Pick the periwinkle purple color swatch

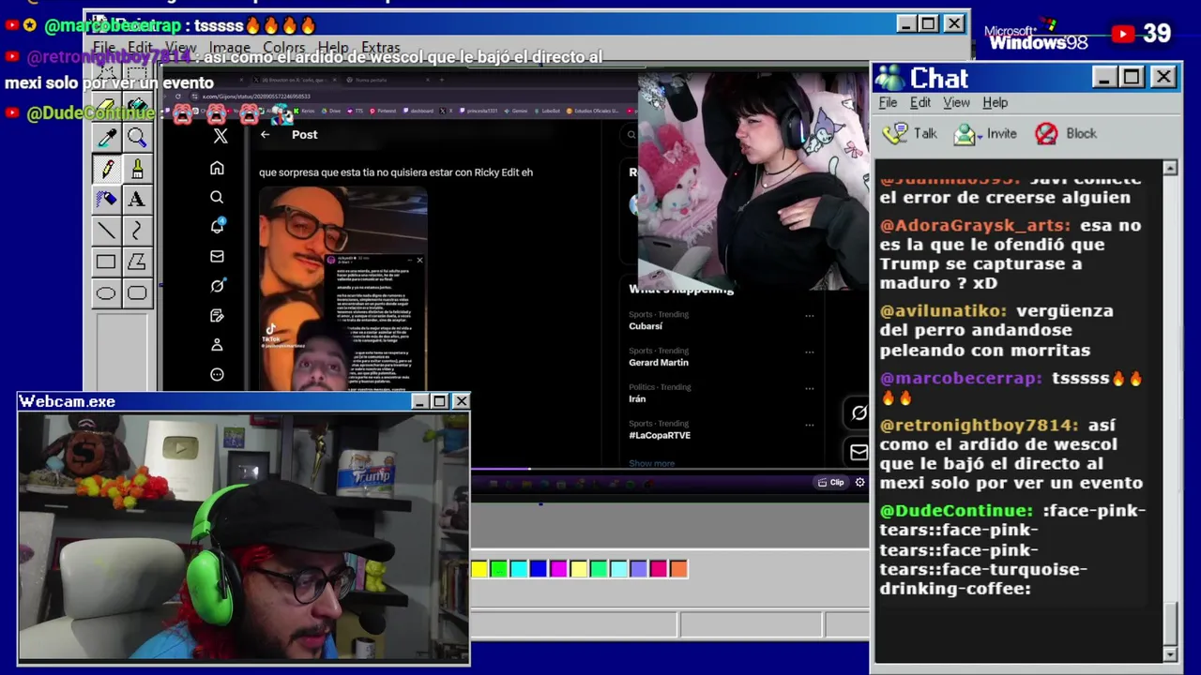(638, 568)
